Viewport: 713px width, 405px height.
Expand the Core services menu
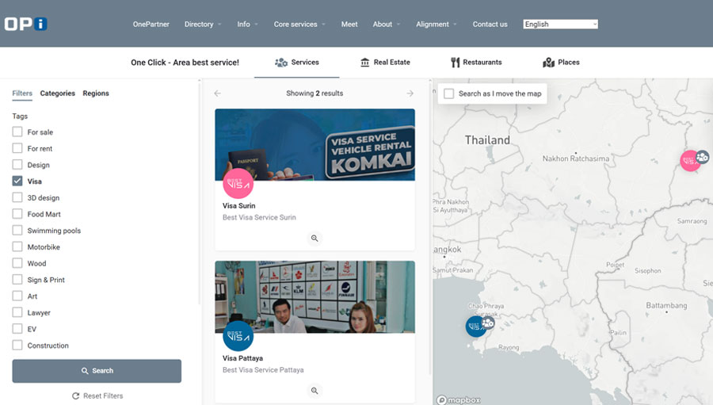point(299,24)
